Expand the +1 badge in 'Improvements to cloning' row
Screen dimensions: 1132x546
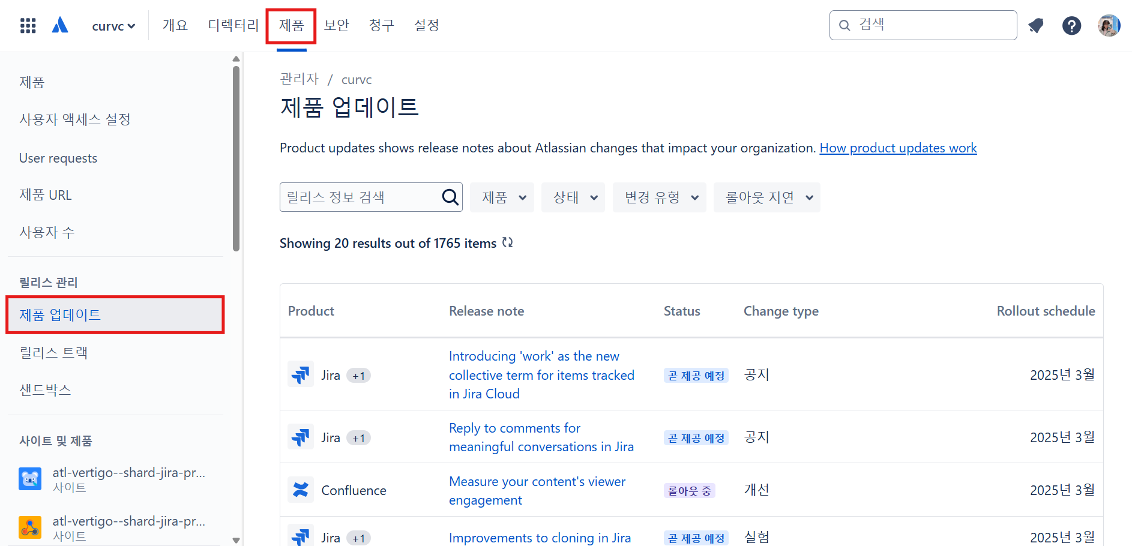[359, 538]
